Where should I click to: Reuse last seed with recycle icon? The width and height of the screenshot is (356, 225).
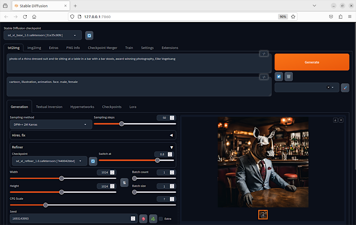click(x=153, y=219)
